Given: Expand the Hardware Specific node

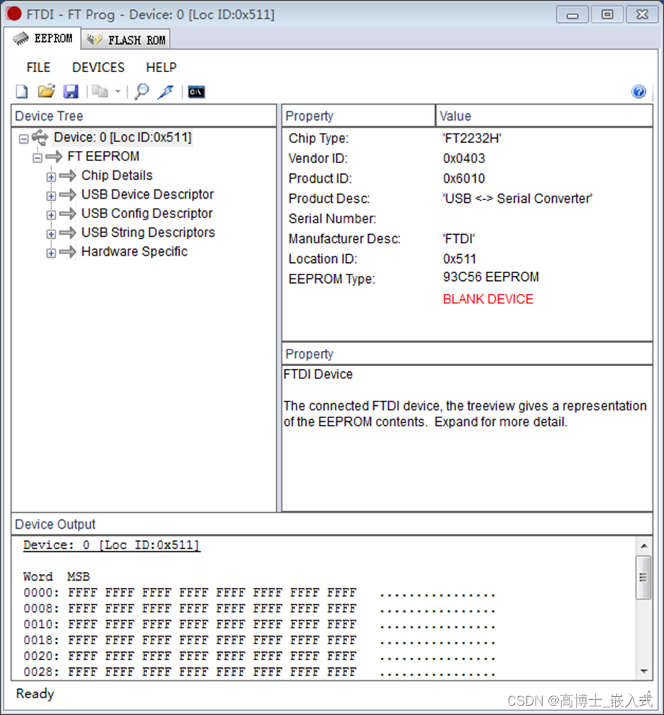Looking at the screenshot, I should (51, 253).
